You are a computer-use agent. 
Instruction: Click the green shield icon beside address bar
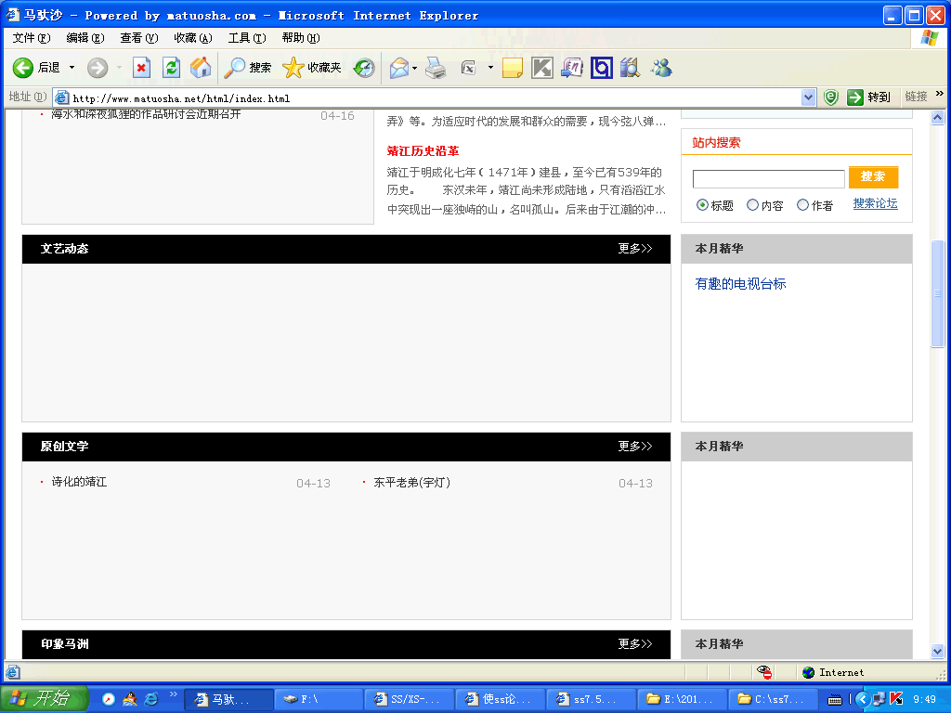pos(831,97)
